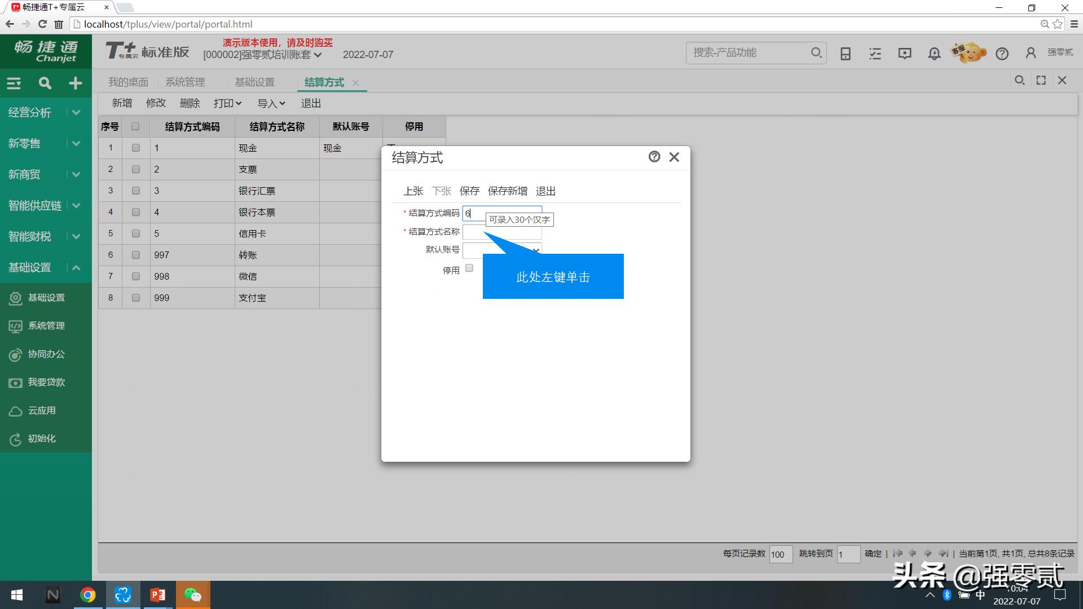Image resolution: width=1083 pixels, height=609 pixels.
Task: Click the 协同办公 sidebar icon
Action: tap(15, 355)
